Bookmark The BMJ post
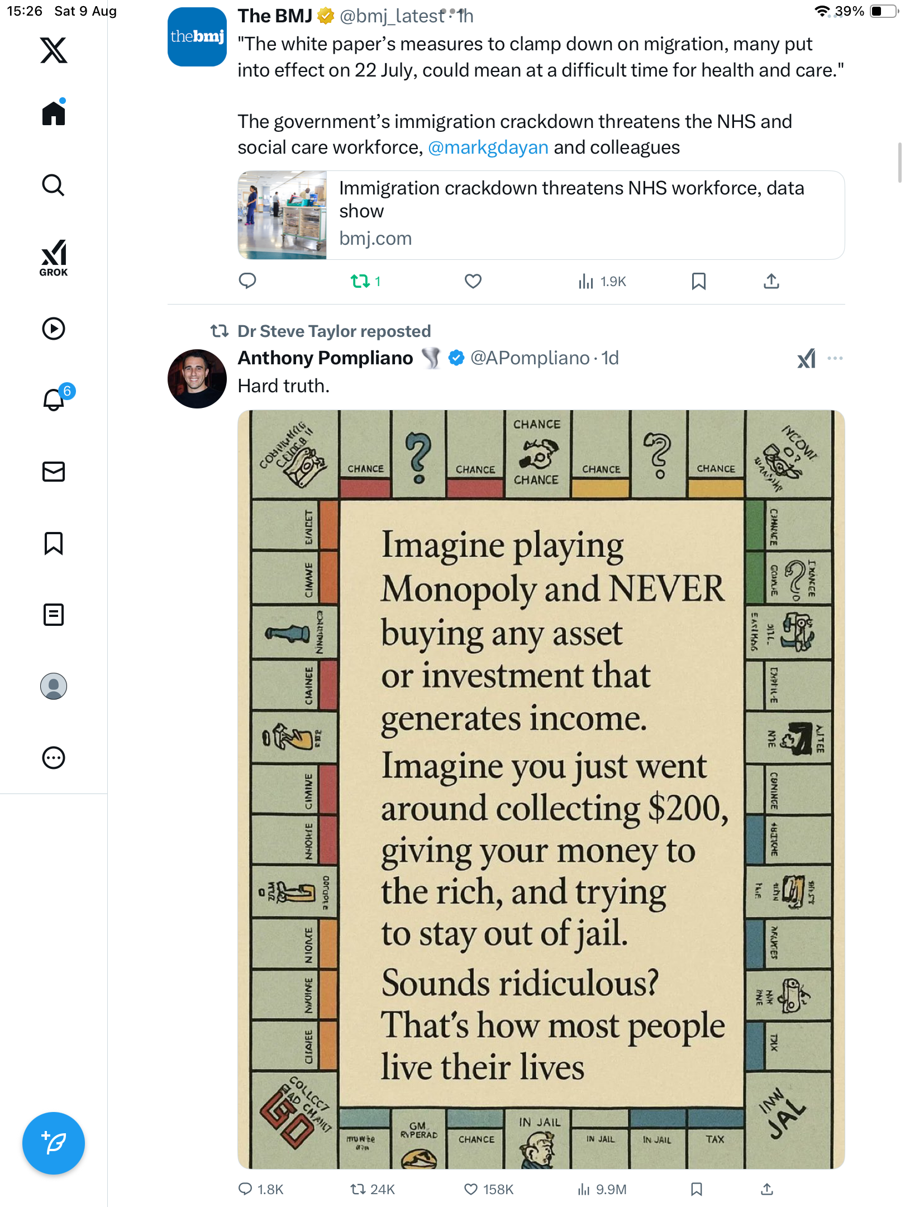This screenshot has width=905, height=1207. [x=698, y=281]
